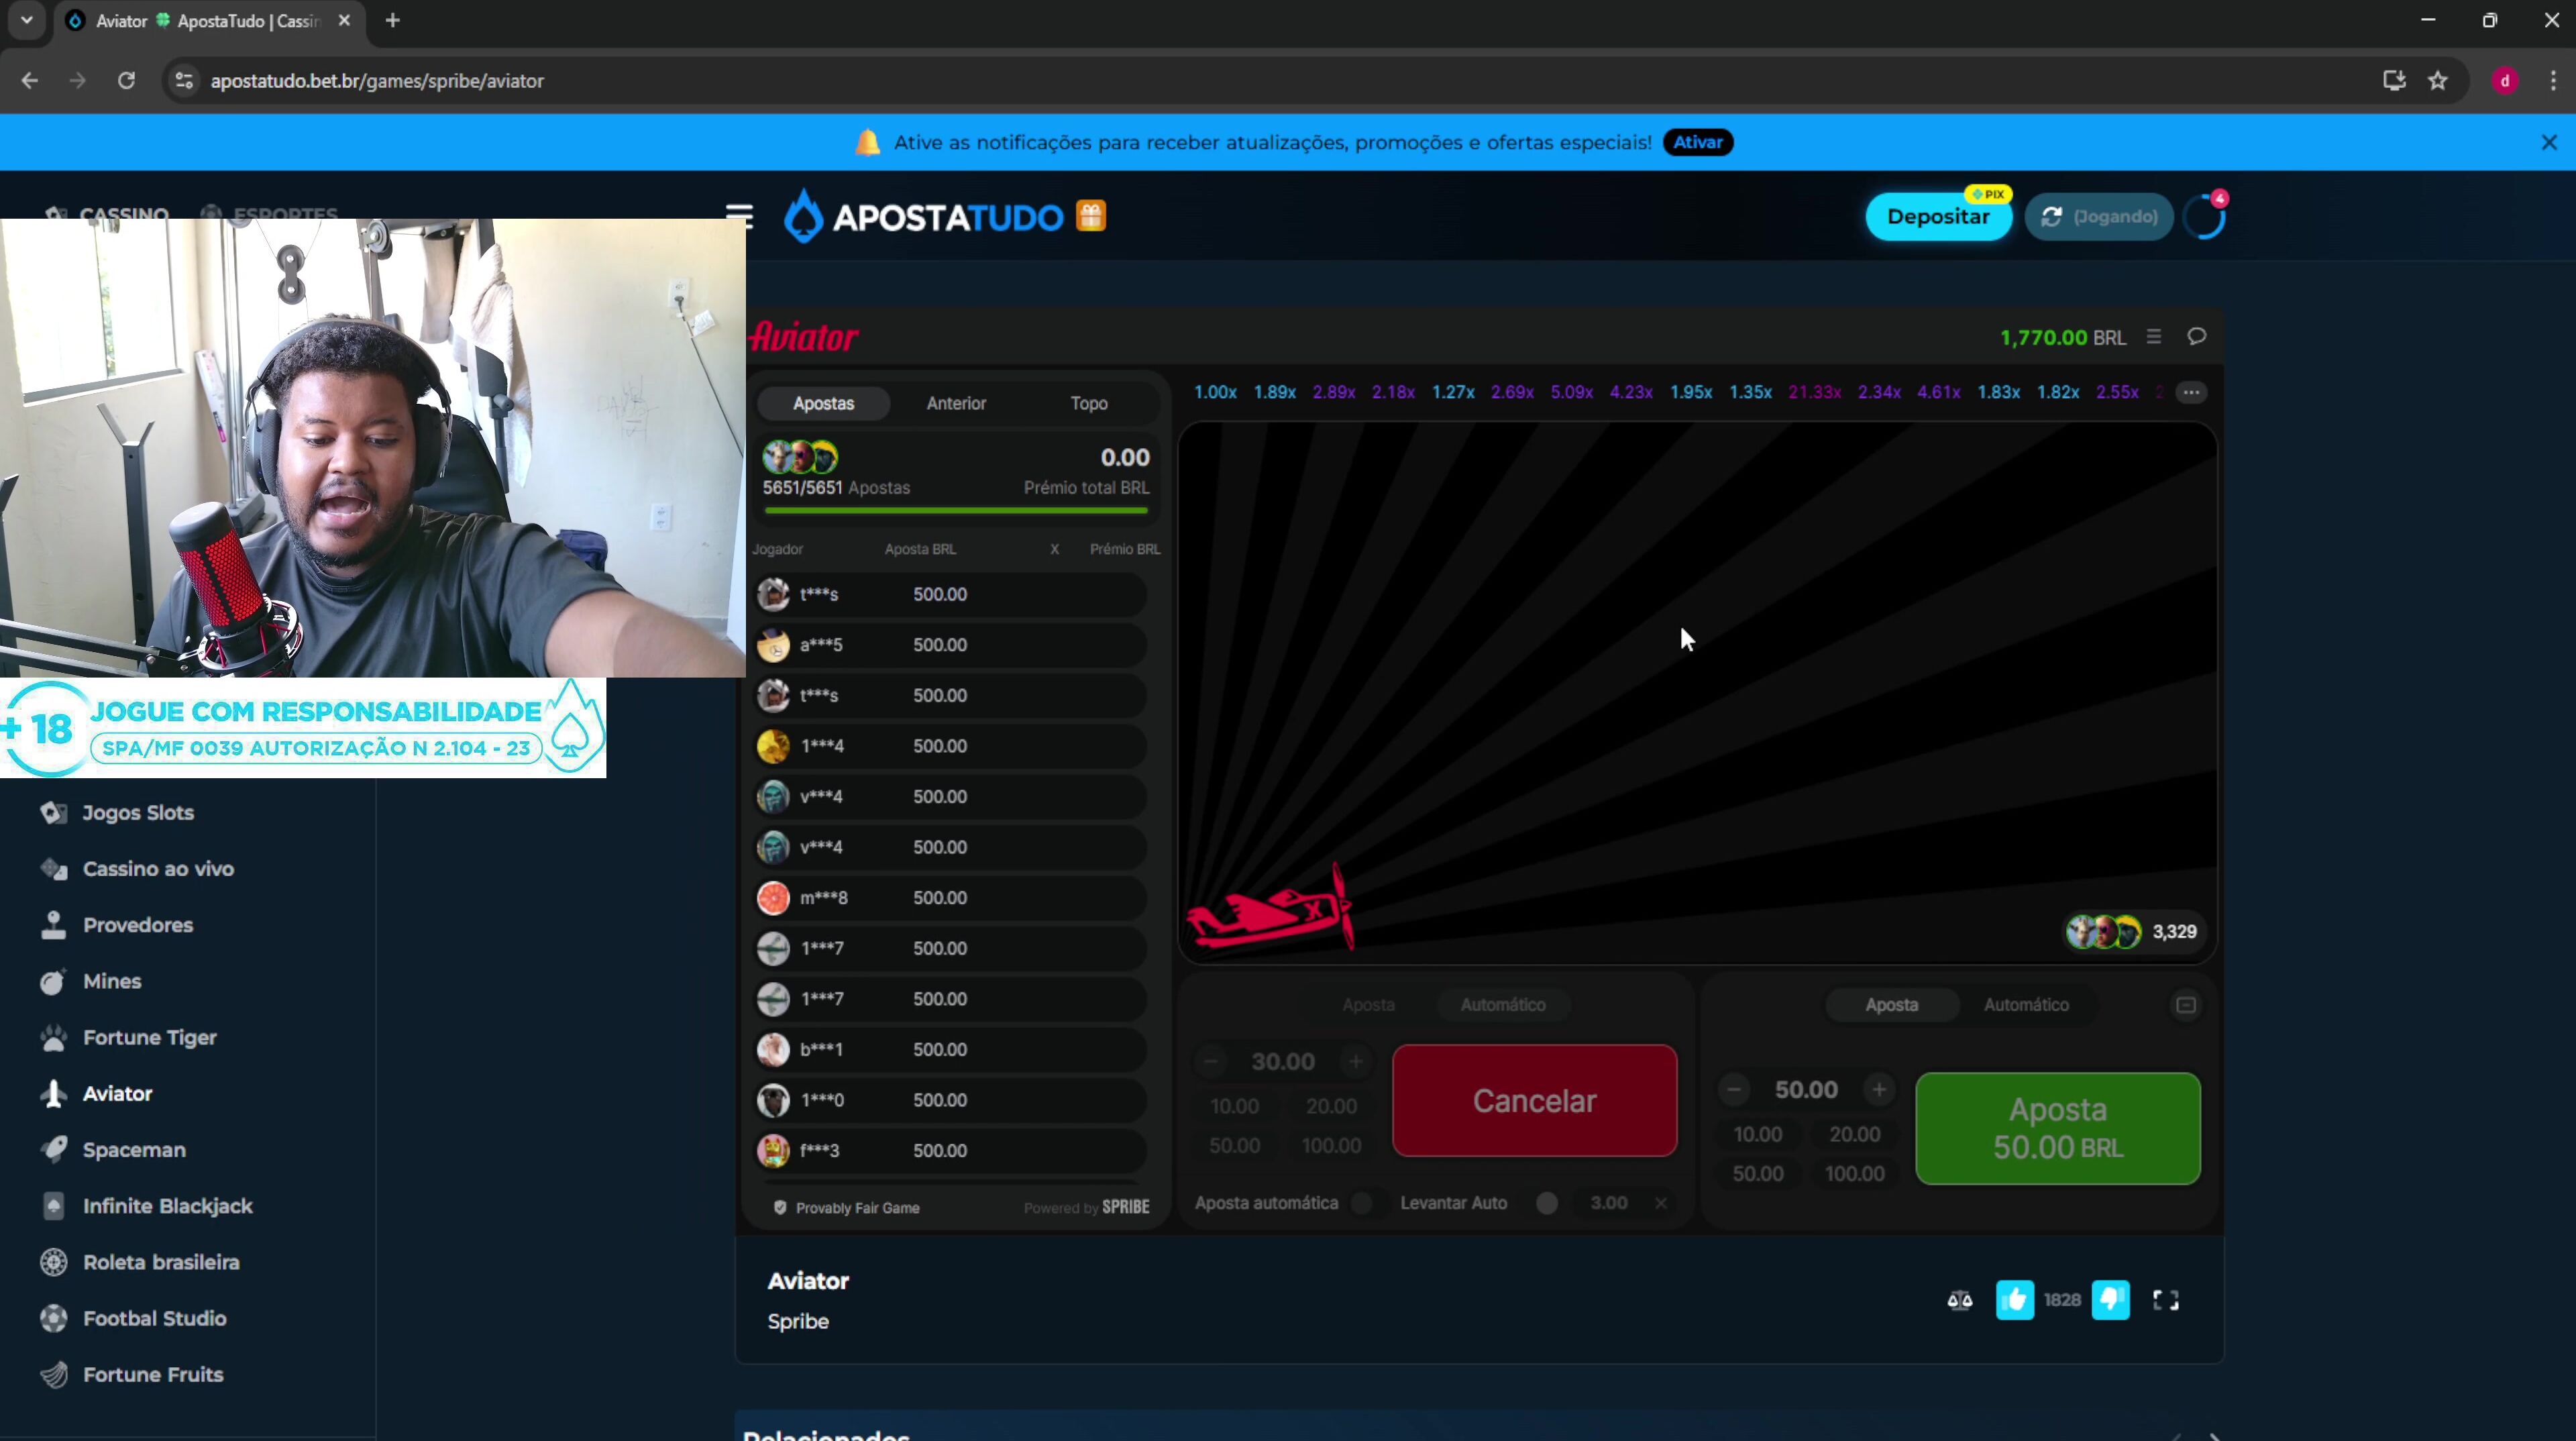The image size is (2576, 1441).
Task: Click the ApostaTudo droplet logo
Action: 803,216
